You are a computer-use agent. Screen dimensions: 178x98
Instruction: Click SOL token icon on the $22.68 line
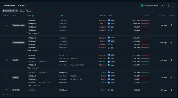[109, 90]
